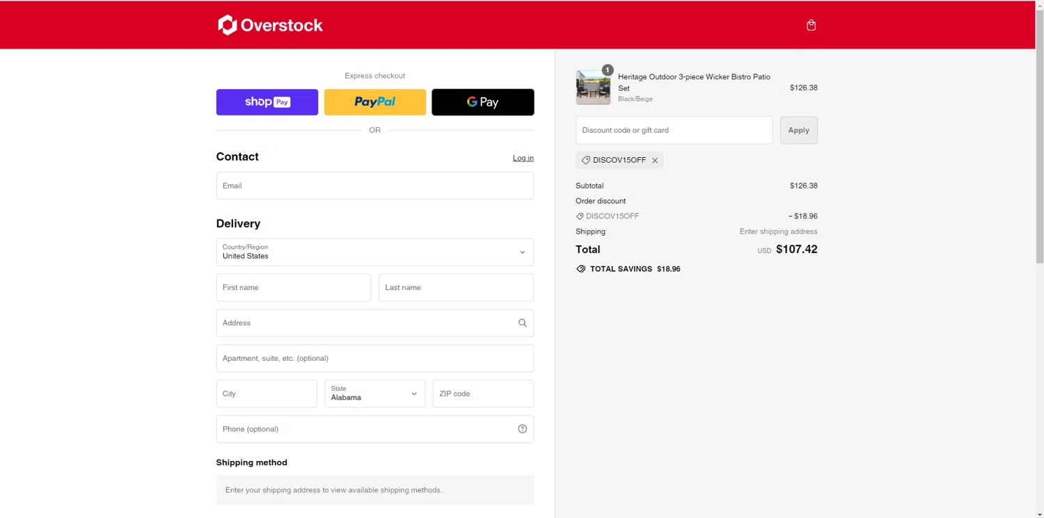
Task: Focus the ZIP code field
Action: [x=483, y=394]
